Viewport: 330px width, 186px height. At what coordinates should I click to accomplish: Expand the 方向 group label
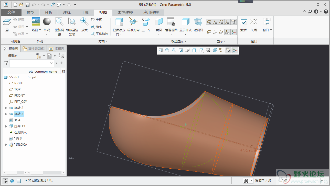(103, 41)
